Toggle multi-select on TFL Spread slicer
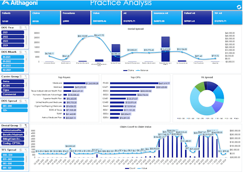The image size is (243, 172). pos(21,150)
